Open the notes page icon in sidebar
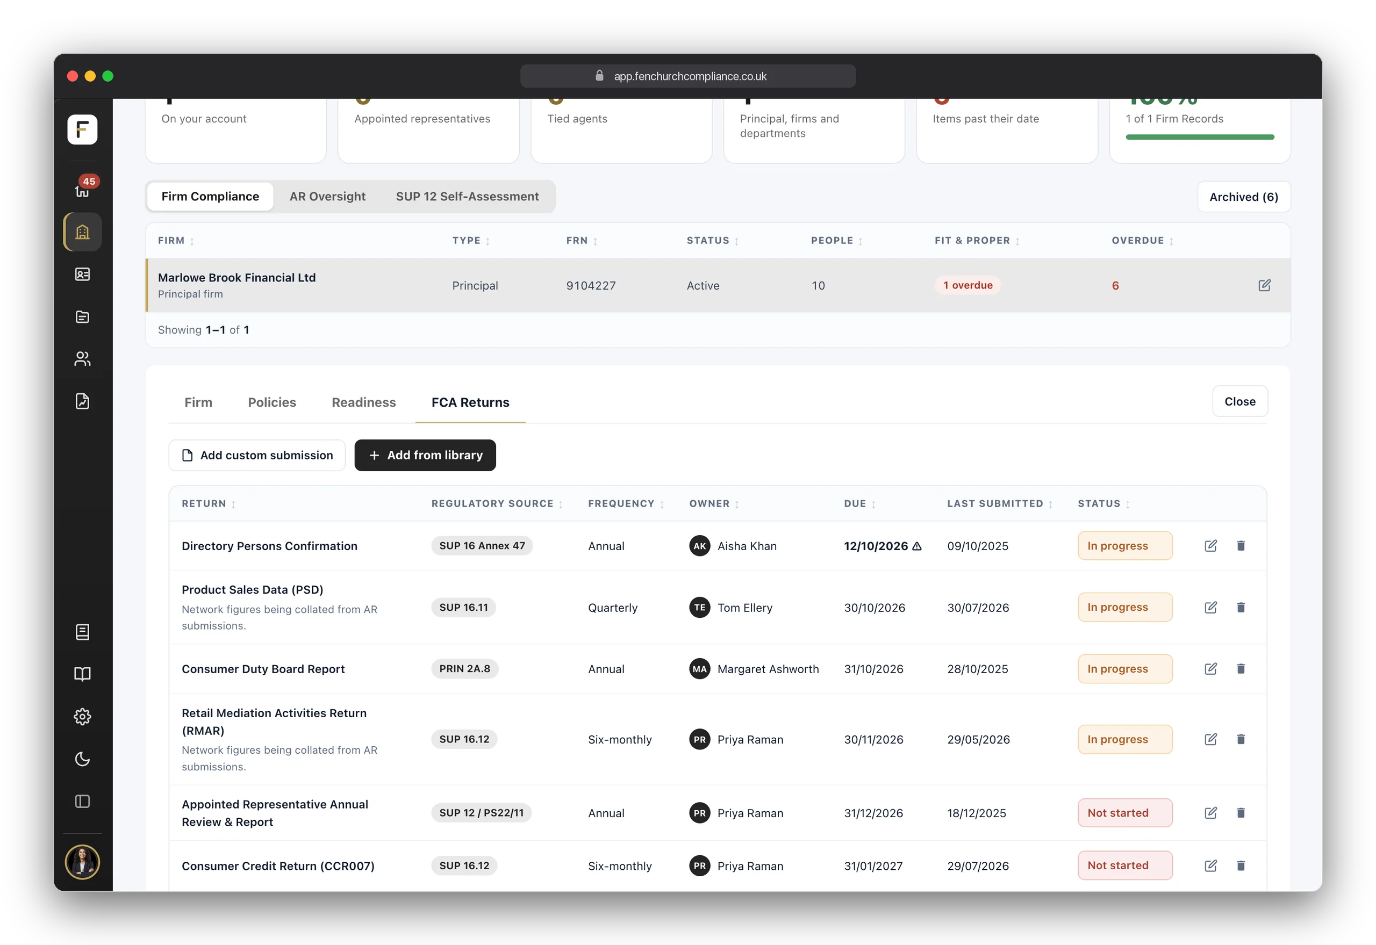 point(82,632)
